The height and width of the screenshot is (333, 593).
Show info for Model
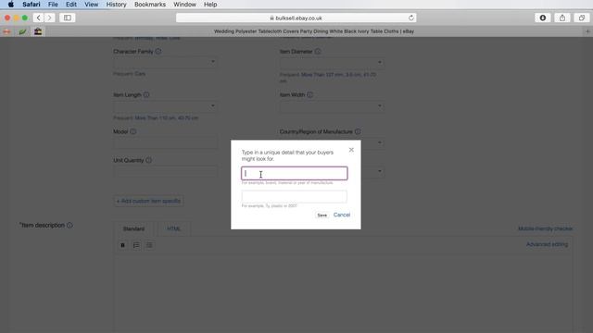[133, 131]
